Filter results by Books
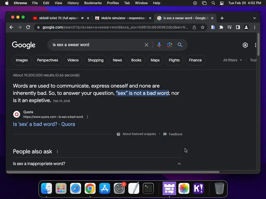 click(x=136, y=60)
